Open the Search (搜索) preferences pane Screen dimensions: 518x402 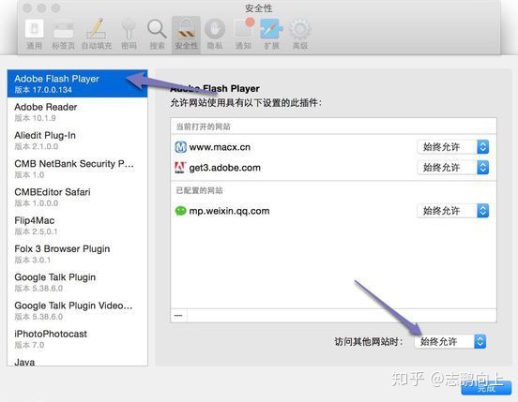coord(157,35)
